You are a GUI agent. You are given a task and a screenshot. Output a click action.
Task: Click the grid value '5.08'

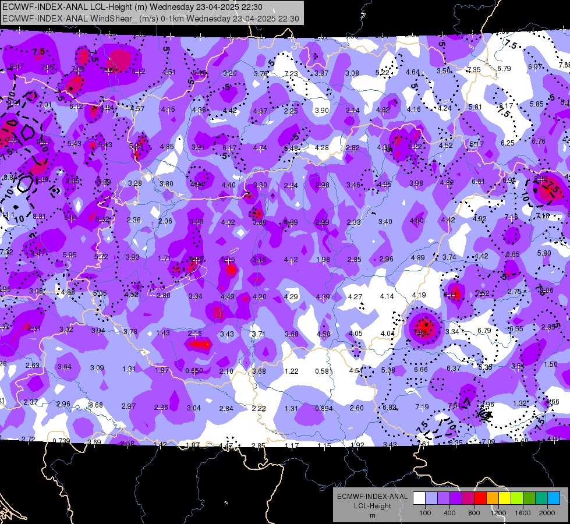tap(388, 370)
